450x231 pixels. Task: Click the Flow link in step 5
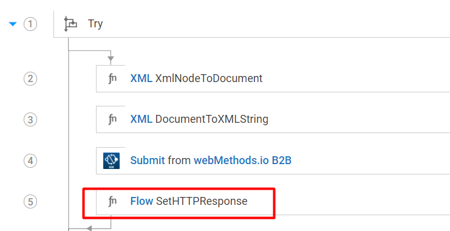point(141,201)
